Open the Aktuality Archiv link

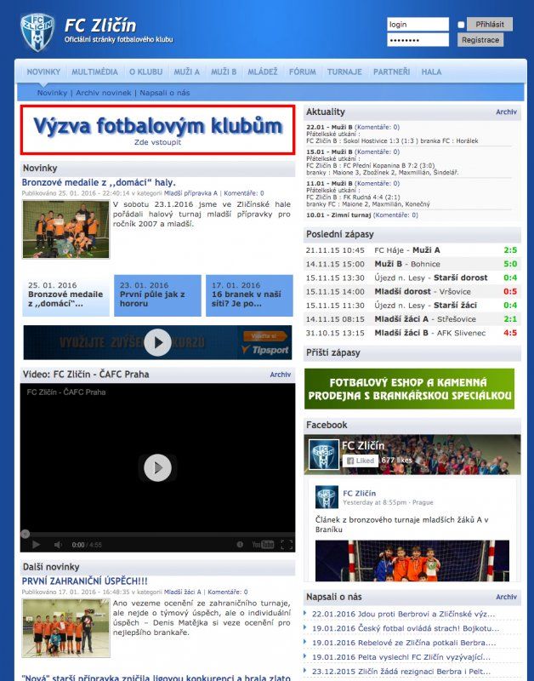tap(506, 112)
